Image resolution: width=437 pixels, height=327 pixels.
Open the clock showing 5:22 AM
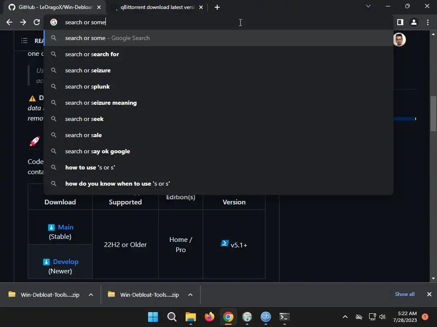tap(405, 317)
